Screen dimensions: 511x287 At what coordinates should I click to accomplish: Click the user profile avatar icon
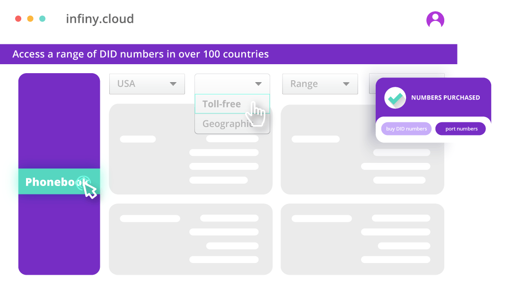pos(435,19)
